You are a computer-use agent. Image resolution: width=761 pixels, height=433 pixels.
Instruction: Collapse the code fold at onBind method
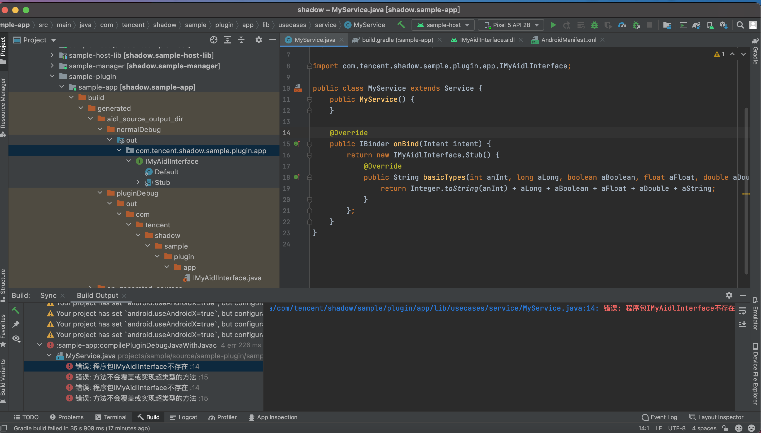point(310,144)
